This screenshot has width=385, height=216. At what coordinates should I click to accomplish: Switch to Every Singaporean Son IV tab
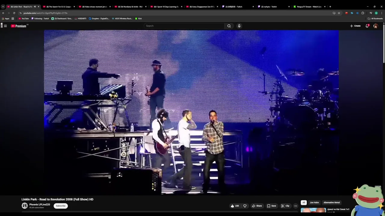(x=202, y=7)
